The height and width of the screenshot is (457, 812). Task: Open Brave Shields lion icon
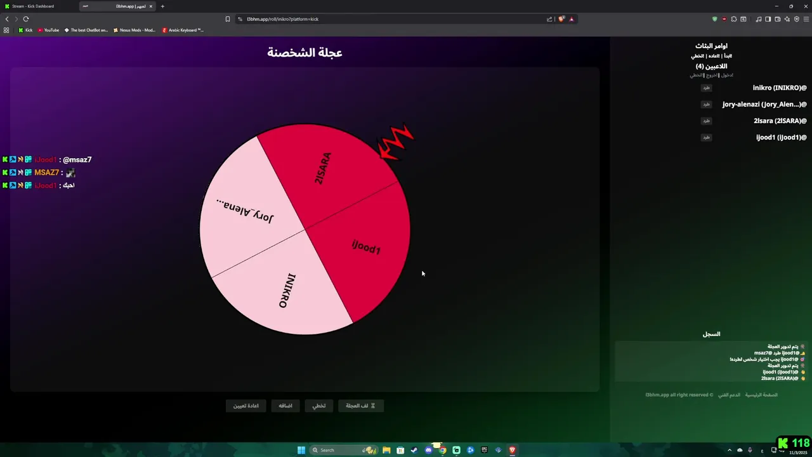coord(561,19)
